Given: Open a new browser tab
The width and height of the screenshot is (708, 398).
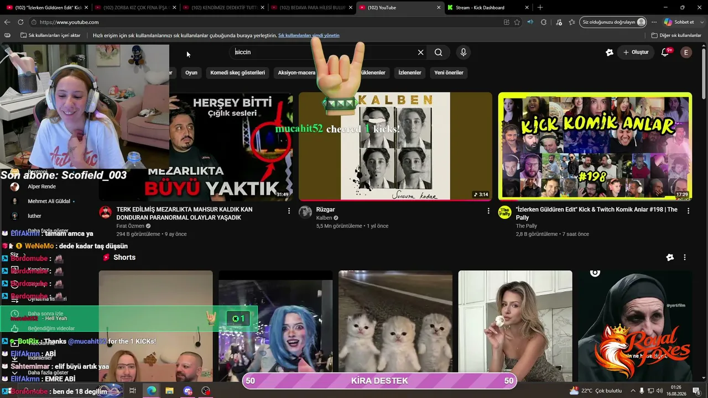Looking at the screenshot, I should 540,8.
